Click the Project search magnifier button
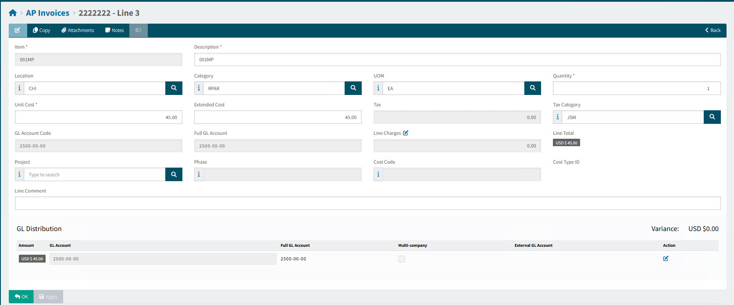This screenshot has width=734, height=305. pyautogui.click(x=174, y=175)
